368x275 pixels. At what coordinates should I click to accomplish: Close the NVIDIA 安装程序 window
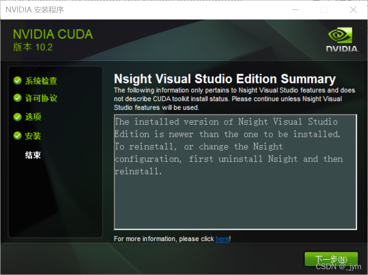353,9
